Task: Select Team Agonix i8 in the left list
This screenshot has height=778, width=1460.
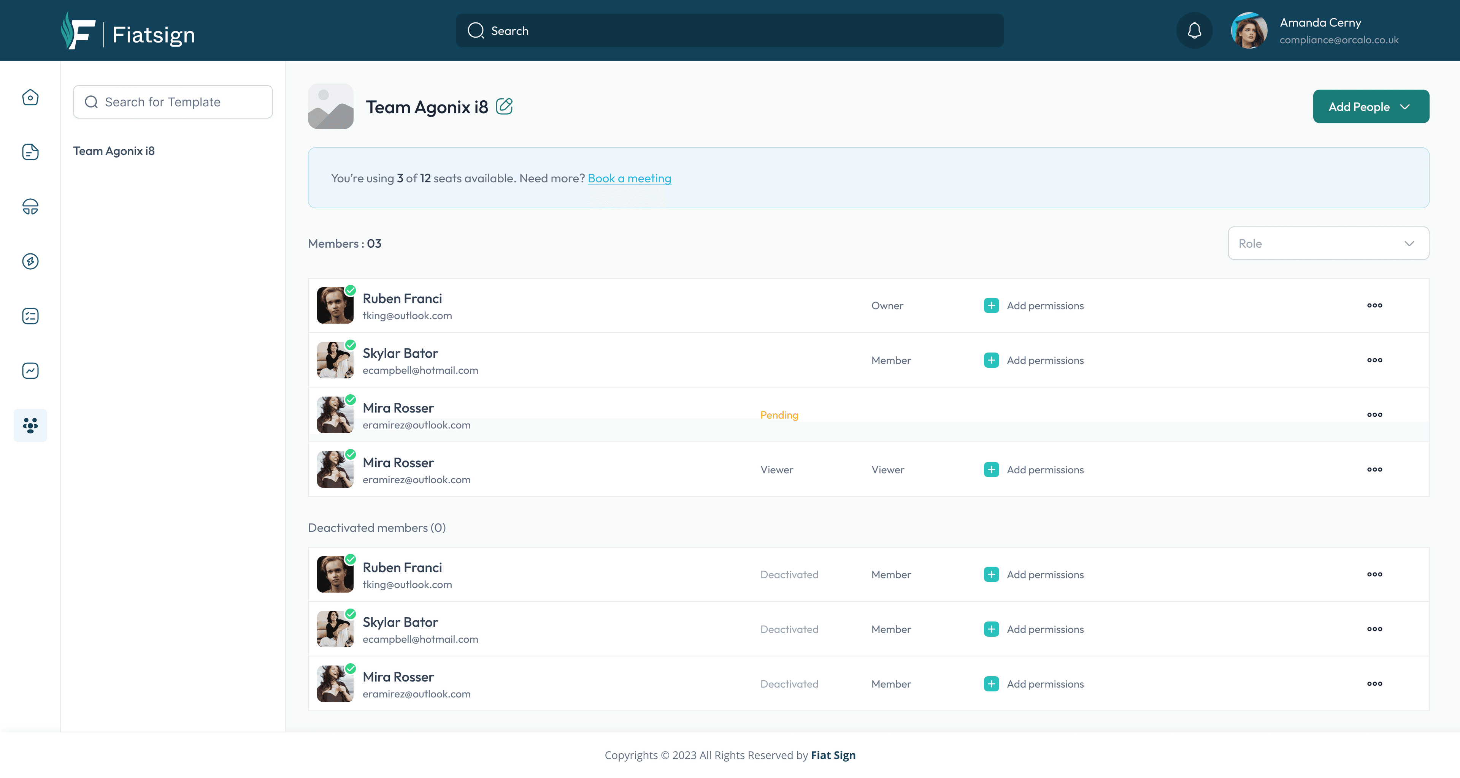Action: [114, 151]
